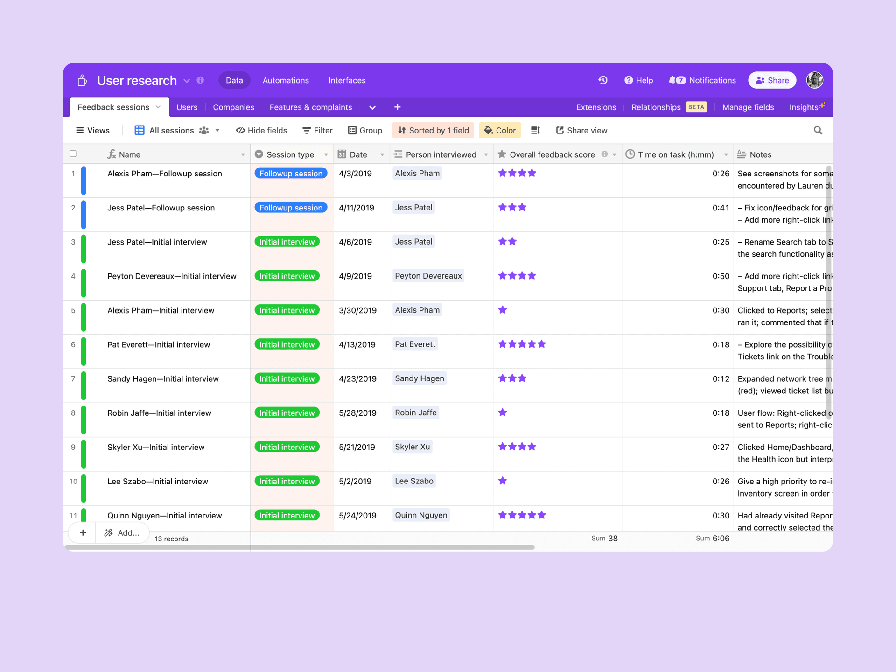Expand the User research base name dropdown
This screenshot has width=896, height=672.
(x=187, y=81)
